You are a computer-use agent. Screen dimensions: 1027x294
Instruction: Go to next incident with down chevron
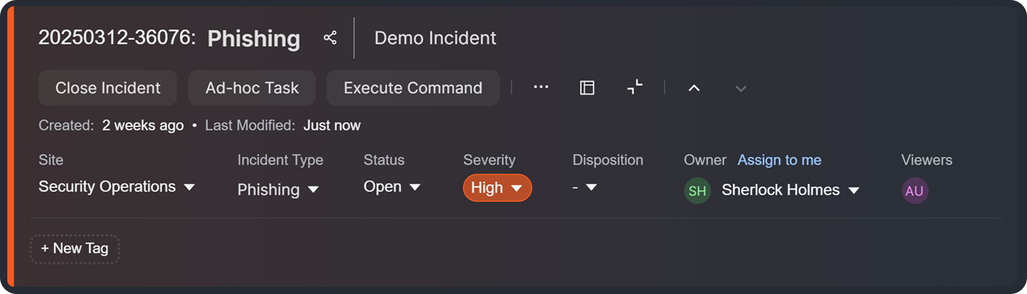(741, 88)
